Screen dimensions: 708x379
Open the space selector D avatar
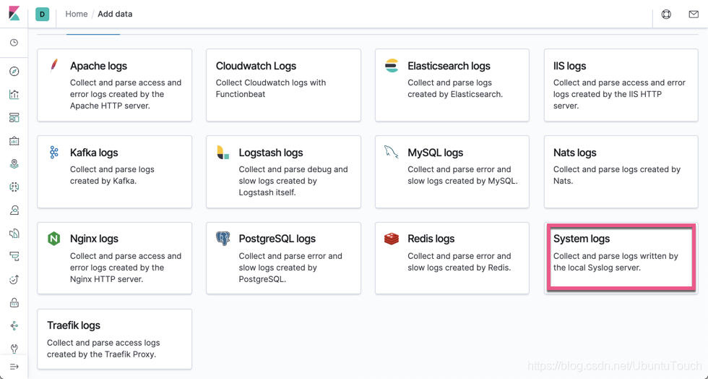(x=42, y=14)
